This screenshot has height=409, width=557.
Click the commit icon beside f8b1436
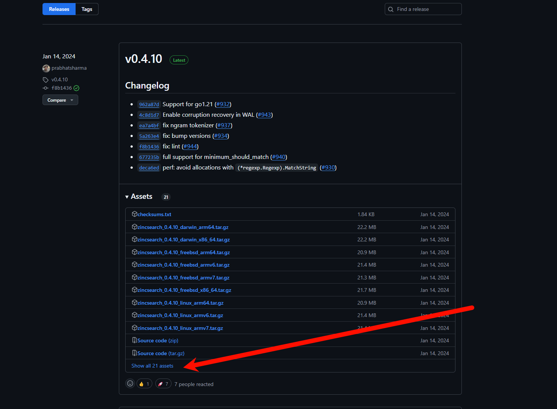[46, 88]
